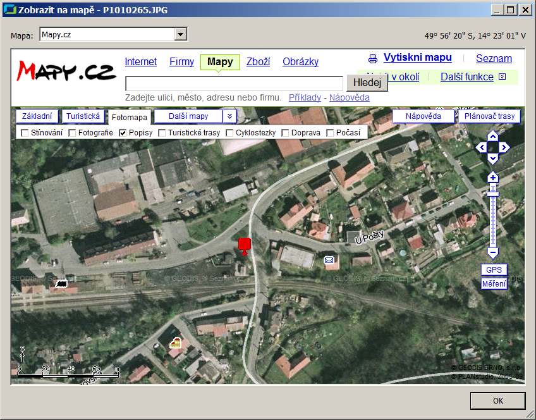
Task: Enable the Stínování checkbox
Action: pyautogui.click(x=25, y=133)
